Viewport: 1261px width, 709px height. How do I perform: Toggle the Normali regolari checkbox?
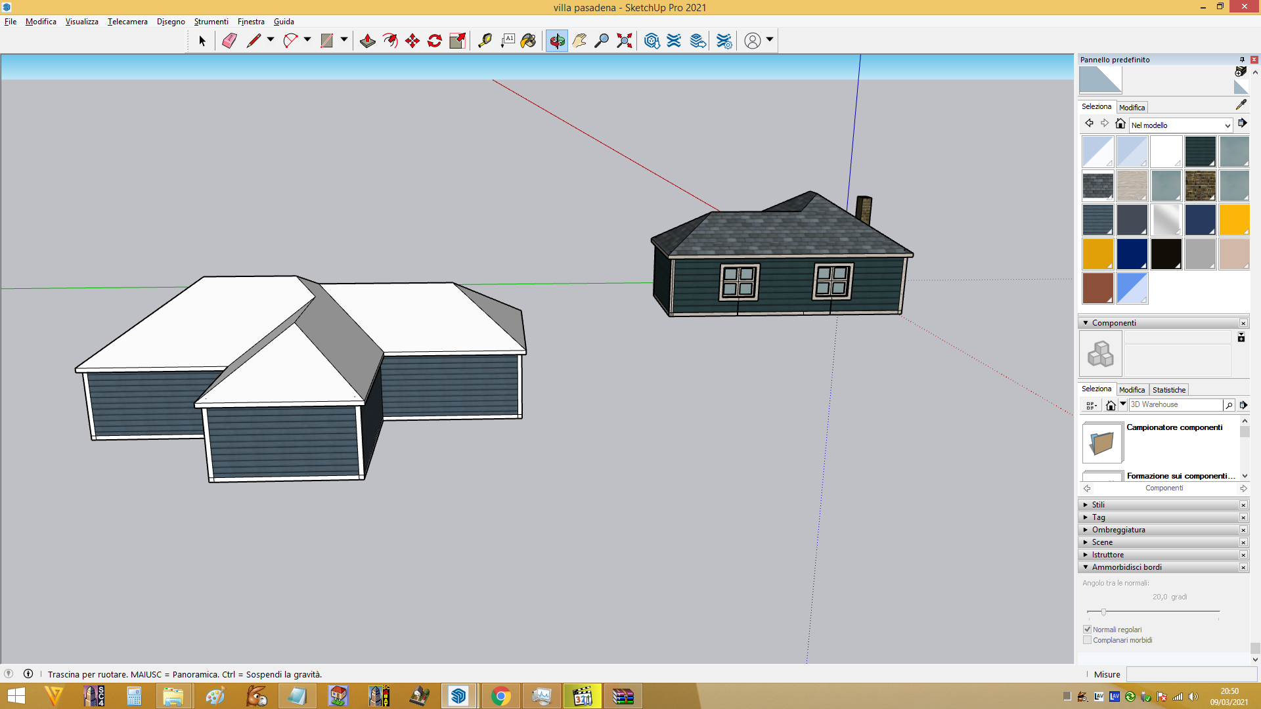point(1087,630)
